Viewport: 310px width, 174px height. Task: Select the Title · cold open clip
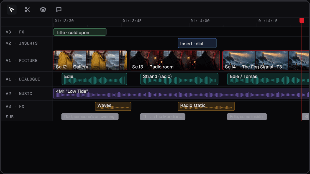tap(80, 32)
